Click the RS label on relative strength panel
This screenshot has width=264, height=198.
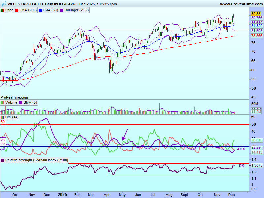pos(241,166)
